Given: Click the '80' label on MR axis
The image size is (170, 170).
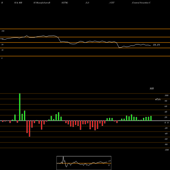Looking at the screenshot, I should click(x=166, y=101).
